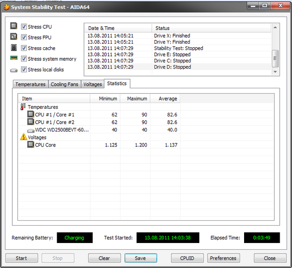Click the chip icon for CPU #1 / Core #1
The height and width of the screenshot is (268, 292).
tap(31, 114)
